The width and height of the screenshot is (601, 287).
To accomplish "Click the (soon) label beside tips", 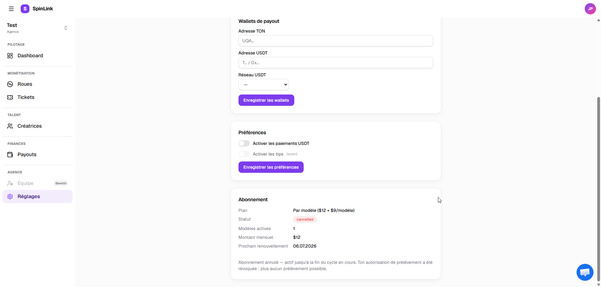I will coord(292,154).
